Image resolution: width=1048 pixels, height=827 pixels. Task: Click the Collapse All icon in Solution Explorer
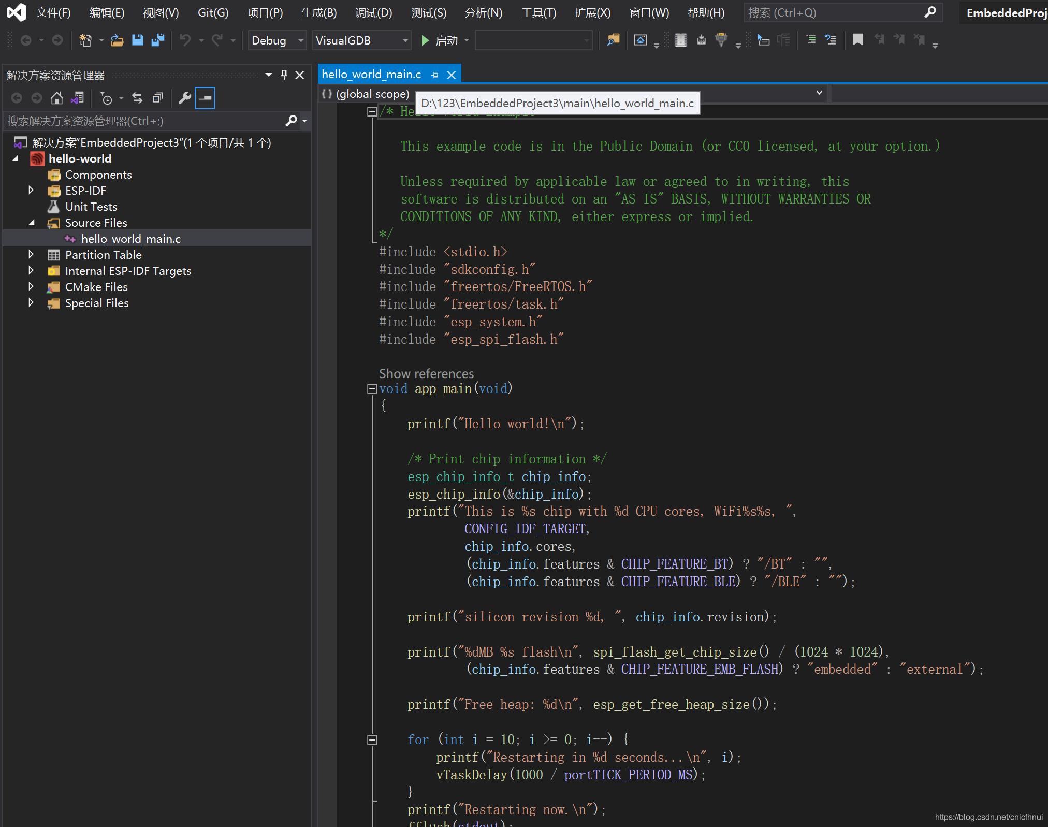pos(157,98)
